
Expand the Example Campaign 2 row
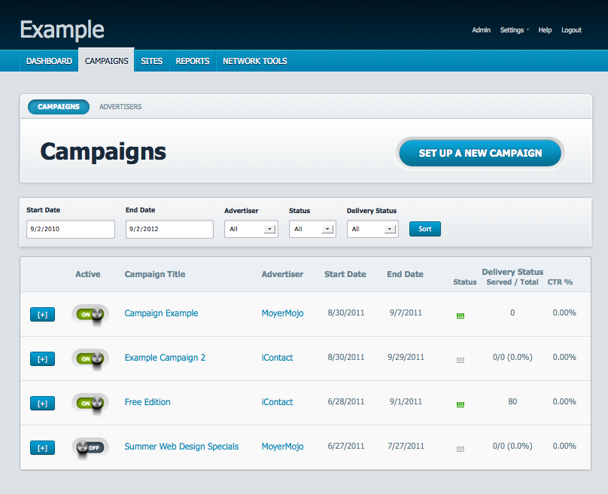pos(42,358)
